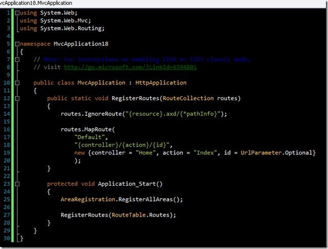The width and height of the screenshot is (328, 249).
Task: Click line number 30 in gutter
Action: [7, 238]
